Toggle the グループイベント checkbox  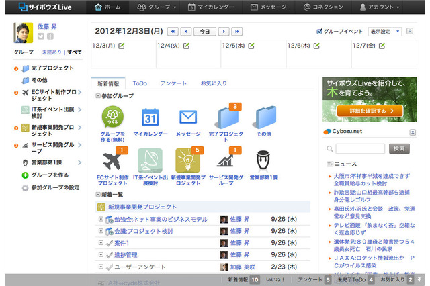tap(319, 32)
